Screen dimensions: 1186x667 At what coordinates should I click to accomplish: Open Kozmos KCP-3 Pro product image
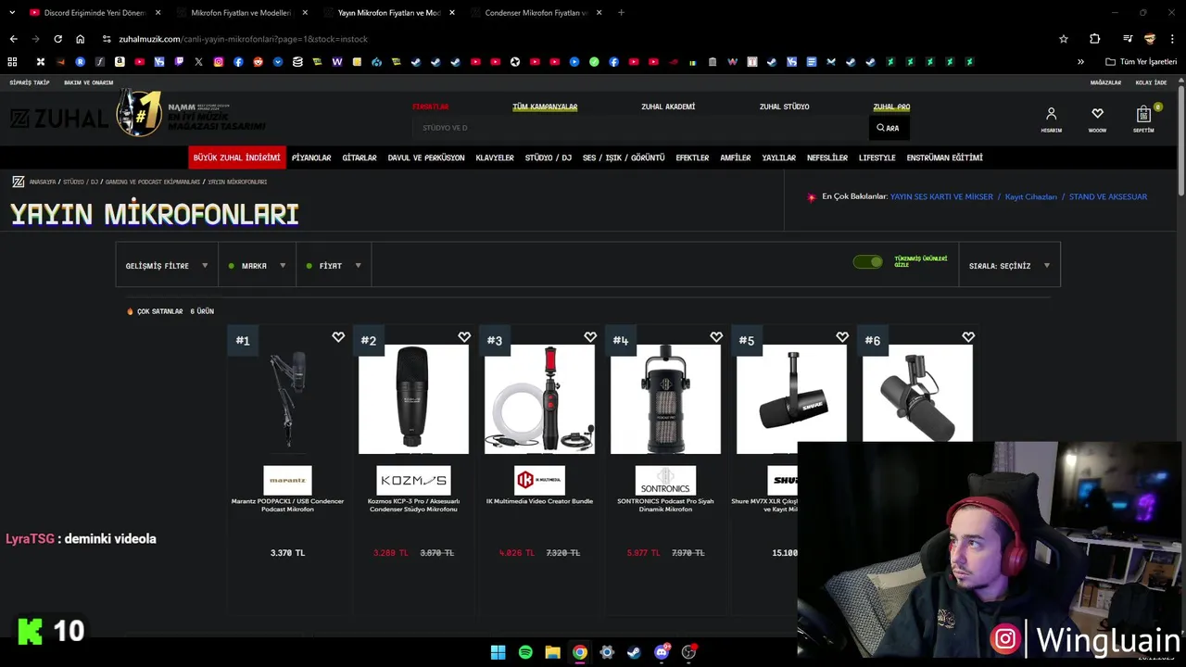[413, 399]
